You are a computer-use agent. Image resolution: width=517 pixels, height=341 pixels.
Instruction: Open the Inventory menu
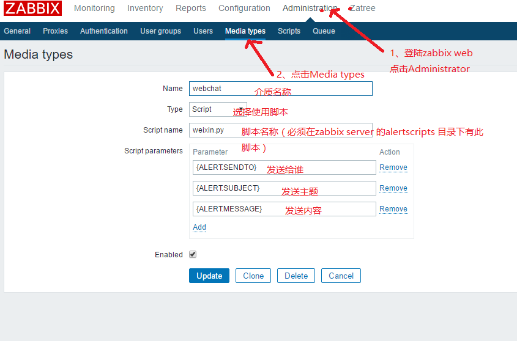pos(145,8)
